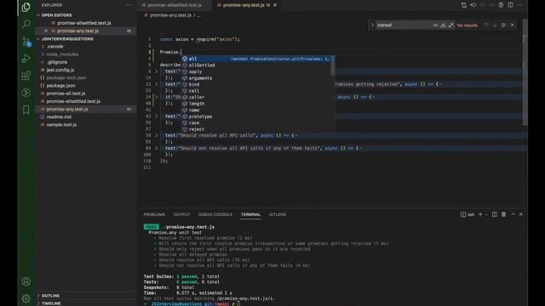Unfold the code block at line 58

coord(157,135)
